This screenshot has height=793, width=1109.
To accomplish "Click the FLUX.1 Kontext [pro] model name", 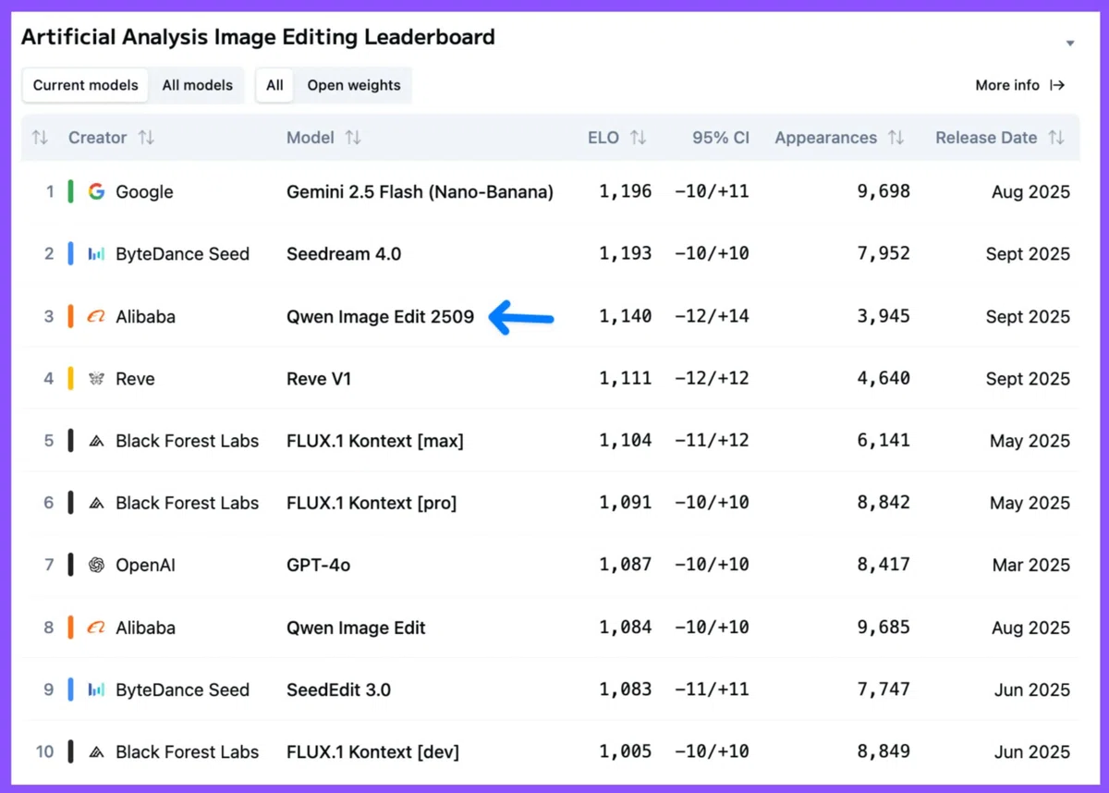I will 372,504.
